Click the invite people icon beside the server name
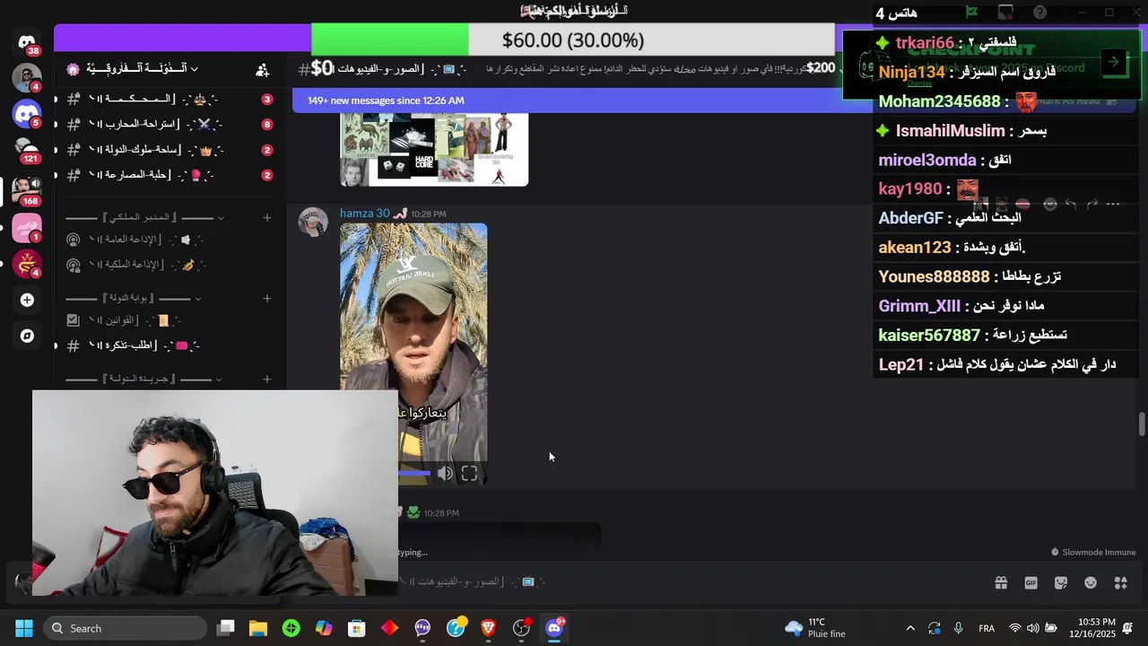This screenshot has height=646, width=1148. pyautogui.click(x=262, y=69)
